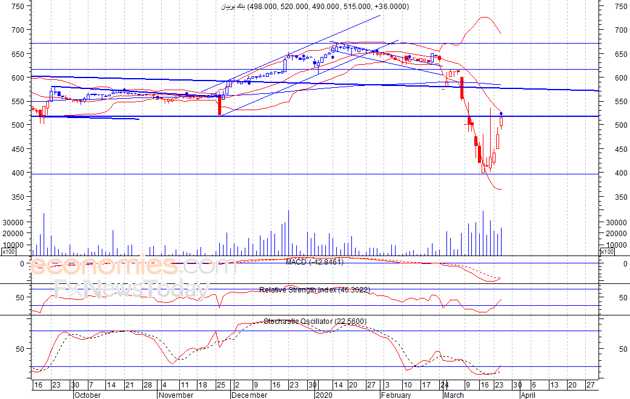Click the MACD zero label on right axis
The image size is (630, 399).
point(625,264)
